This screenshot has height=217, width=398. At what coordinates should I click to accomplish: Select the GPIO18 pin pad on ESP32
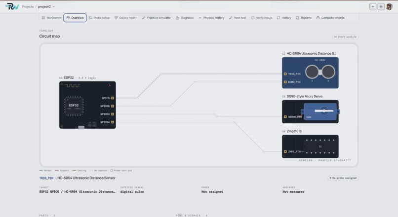coord(113,106)
